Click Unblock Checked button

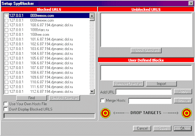coord(65,98)
